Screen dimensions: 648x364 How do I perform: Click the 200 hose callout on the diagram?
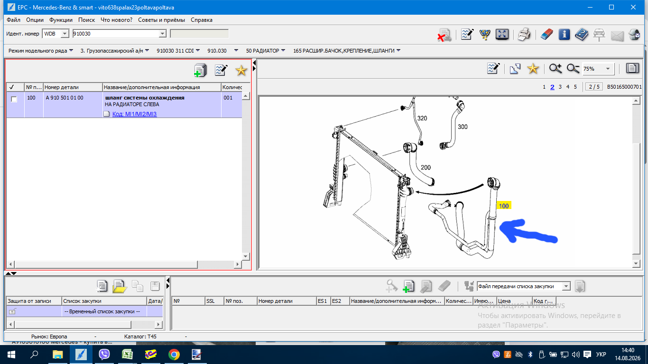426,167
